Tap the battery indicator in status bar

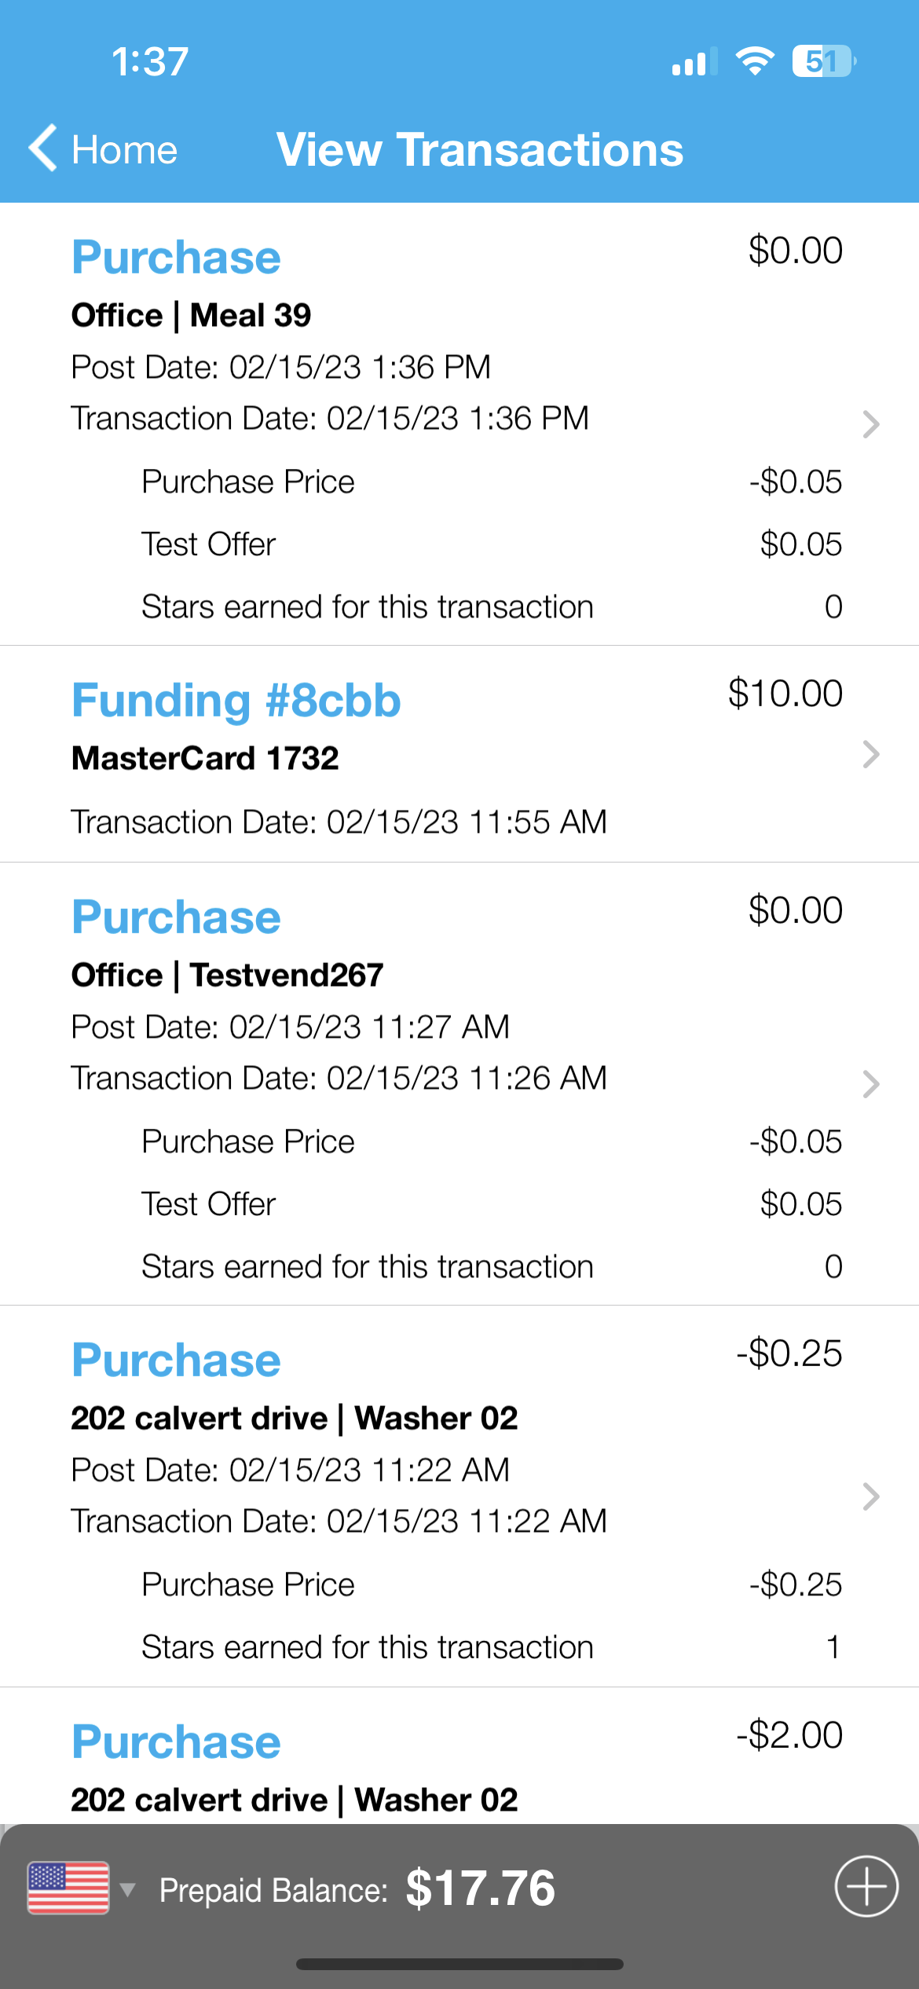(824, 61)
